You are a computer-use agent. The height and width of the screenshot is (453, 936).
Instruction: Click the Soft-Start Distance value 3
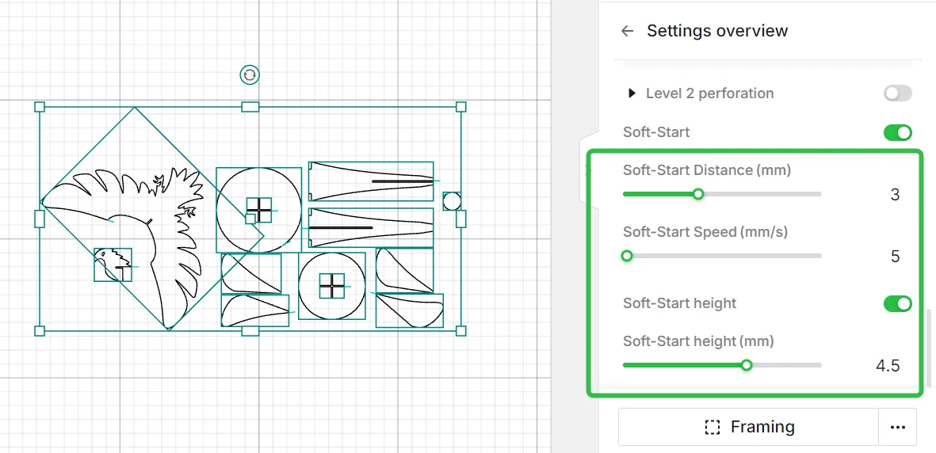pyautogui.click(x=895, y=195)
